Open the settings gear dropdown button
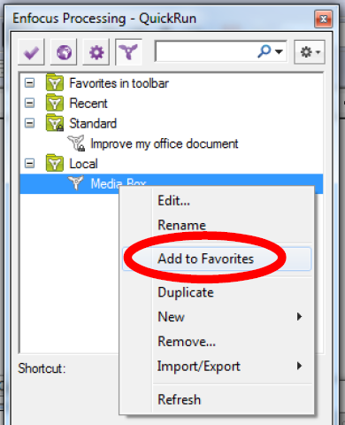Viewport: 345px width, 425px height. point(310,52)
